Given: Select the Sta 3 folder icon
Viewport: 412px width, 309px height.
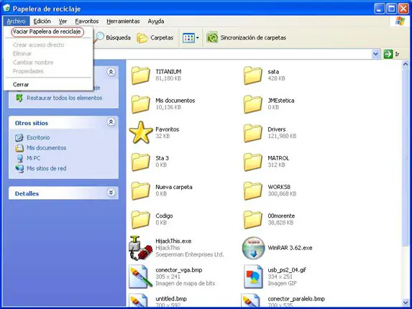Looking at the screenshot, I should coord(140,162).
